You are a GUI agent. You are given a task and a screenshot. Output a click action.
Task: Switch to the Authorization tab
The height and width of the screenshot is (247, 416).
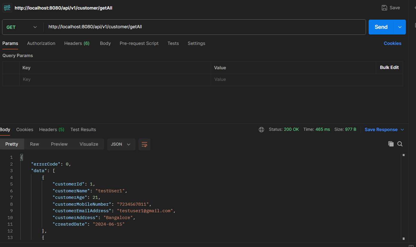pos(41,43)
